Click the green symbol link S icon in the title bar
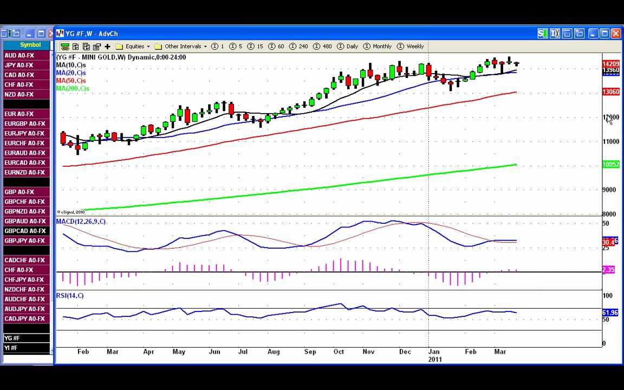The height and width of the screenshot is (390, 624). [542, 34]
